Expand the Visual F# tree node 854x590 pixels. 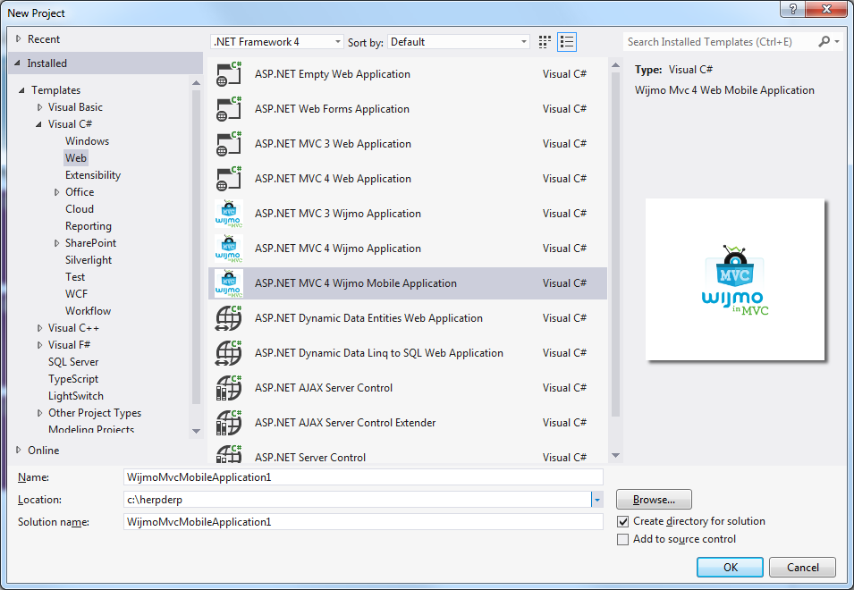pos(39,345)
